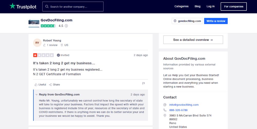Click the 3983 S McCarran Blvd address
This screenshot has height=129, width=257.
190,115
